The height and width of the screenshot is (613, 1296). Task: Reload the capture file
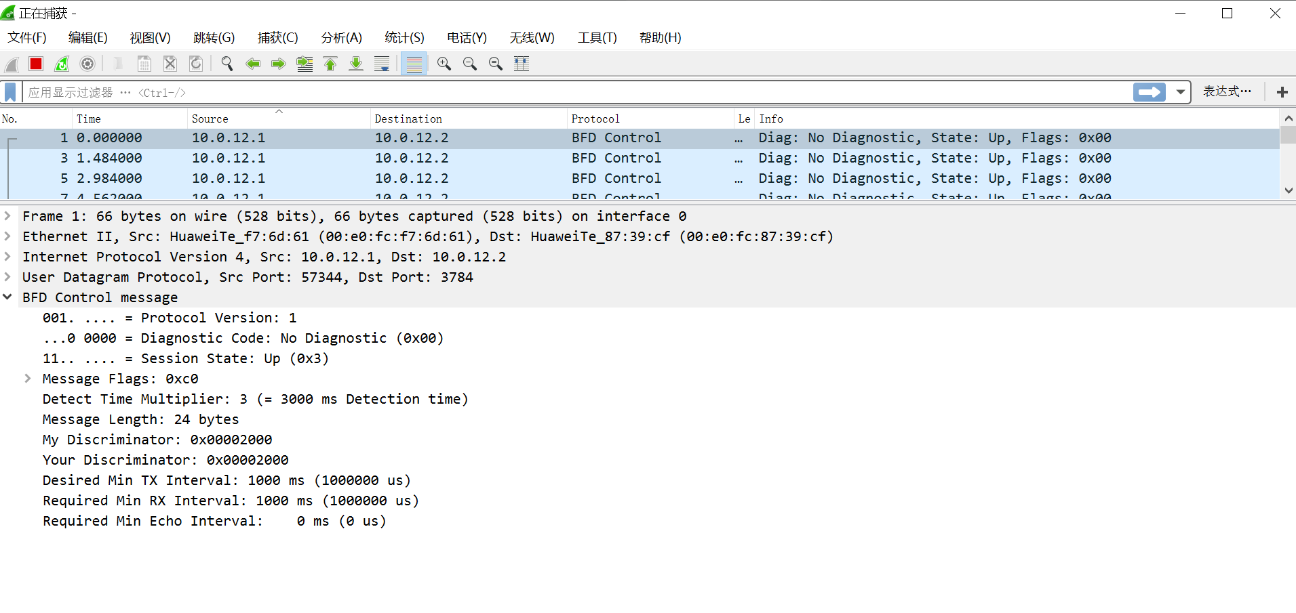[196, 64]
